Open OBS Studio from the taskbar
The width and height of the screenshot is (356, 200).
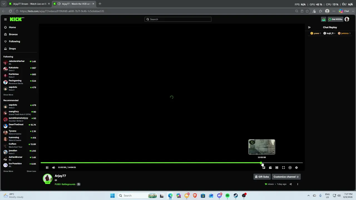244,196
